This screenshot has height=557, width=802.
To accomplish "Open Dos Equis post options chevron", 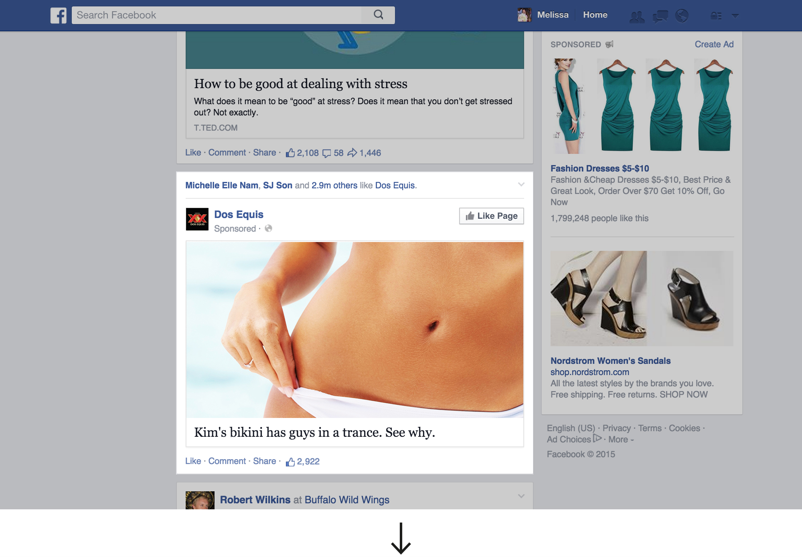I will pos(521,184).
